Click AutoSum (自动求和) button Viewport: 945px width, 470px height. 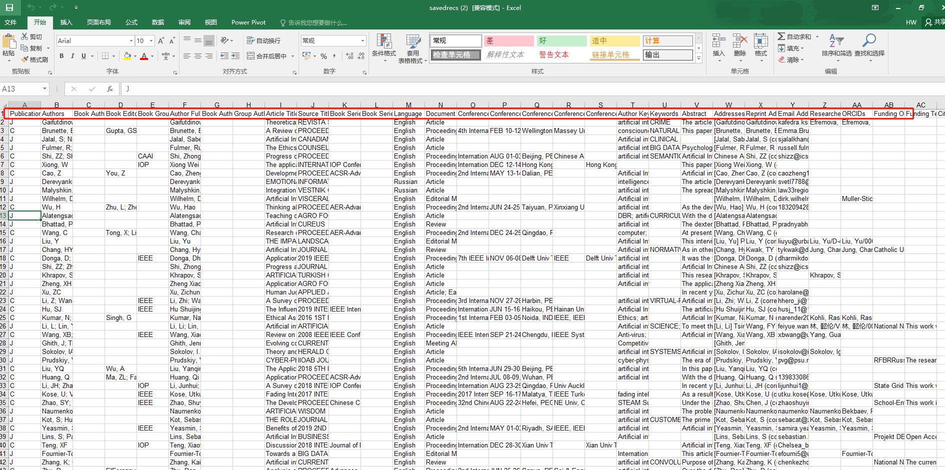tap(794, 36)
